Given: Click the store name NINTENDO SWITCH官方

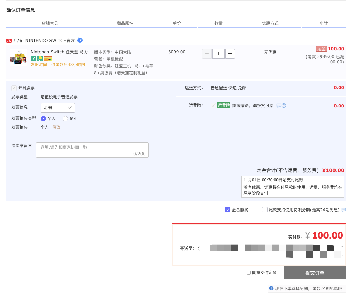Looking at the screenshot, I should pyautogui.click(x=50, y=41).
